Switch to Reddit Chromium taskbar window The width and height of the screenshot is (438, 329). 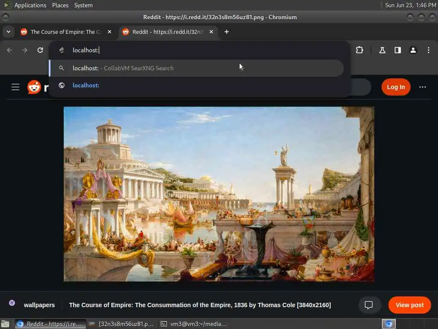click(x=50, y=324)
